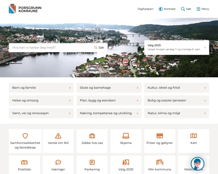Click the Samfunnssikkerhet og beredskap shield icon
Screen dimensions: 218x174
(25, 136)
